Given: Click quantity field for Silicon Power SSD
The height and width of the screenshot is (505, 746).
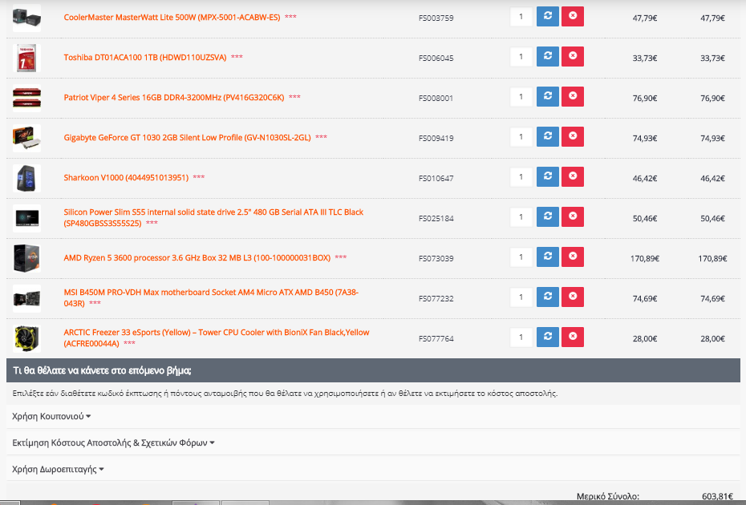Looking at the screenshot, I should point(521,217).
